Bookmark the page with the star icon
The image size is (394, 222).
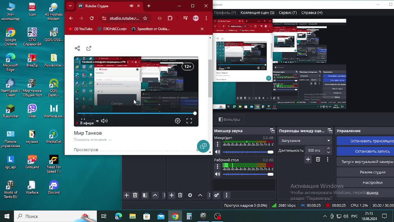click(145, 18)
